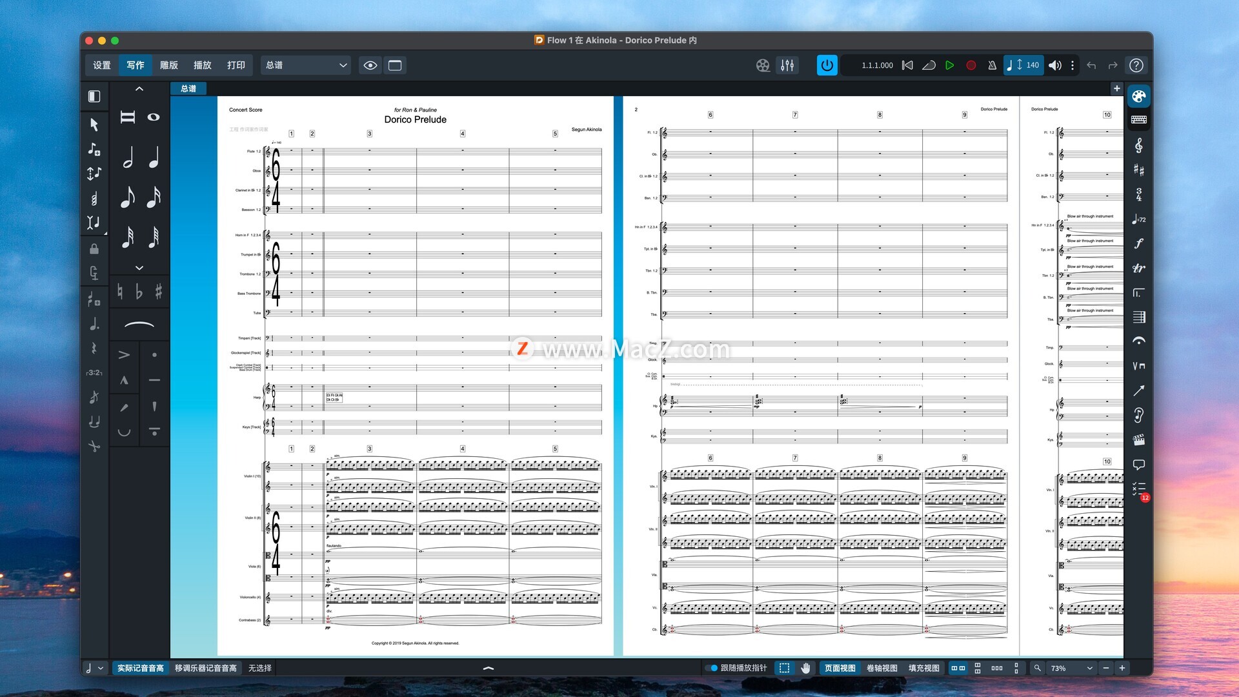
Task: Open the zoom percentage dropdown
Action: 1071,668
